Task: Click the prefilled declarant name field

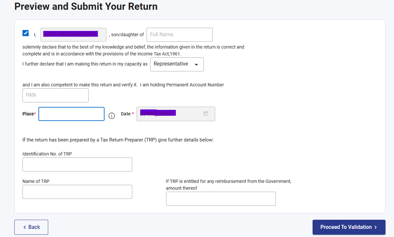Action: pyautogui.click(x=73, y=35)
